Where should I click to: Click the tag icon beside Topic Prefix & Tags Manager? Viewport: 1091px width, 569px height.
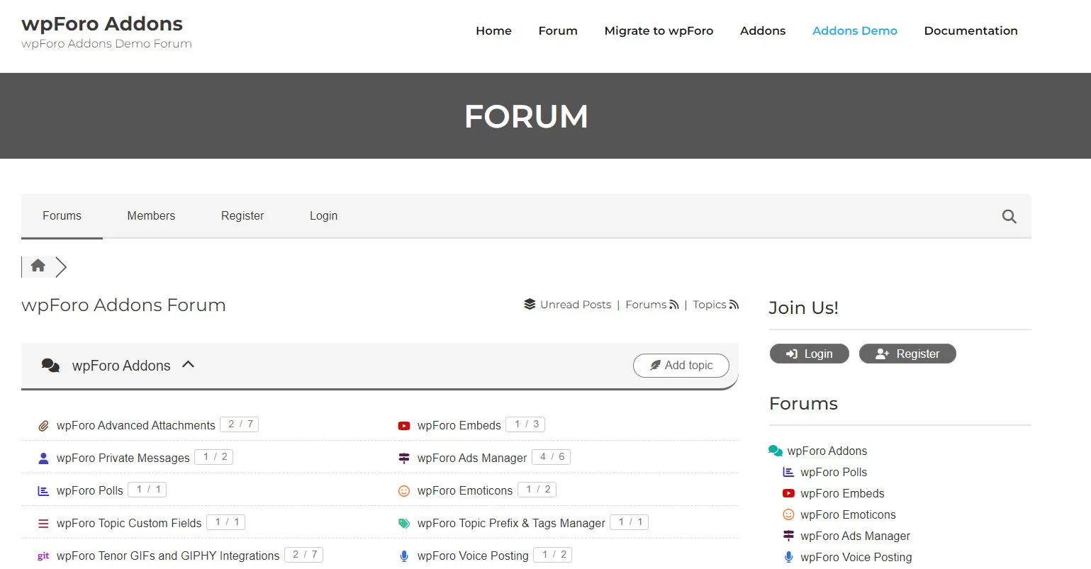[404, 524]
